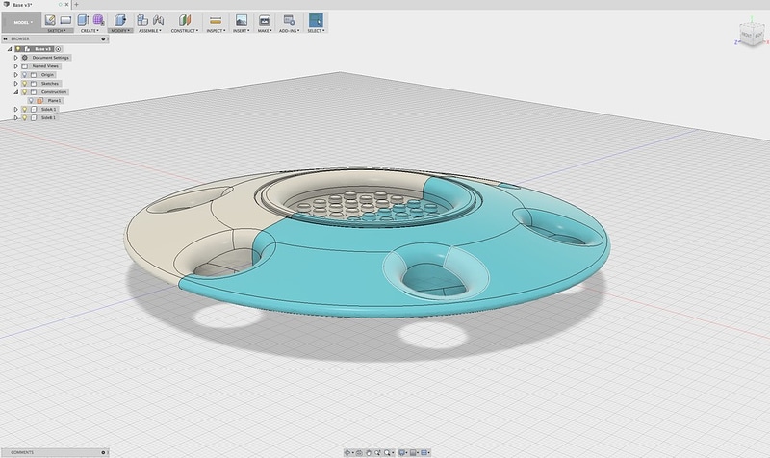Viewport: 770px width, 458px height.
Task: Click the New Component assemble icon
Action: click(142, 19)
